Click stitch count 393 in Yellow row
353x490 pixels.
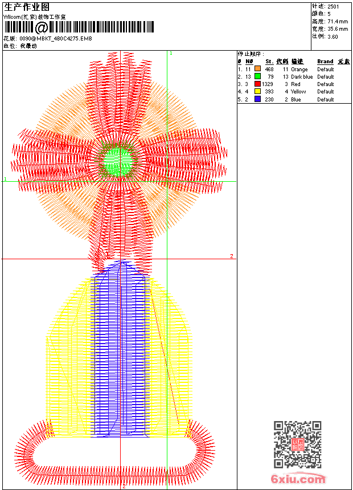(269, 92)
